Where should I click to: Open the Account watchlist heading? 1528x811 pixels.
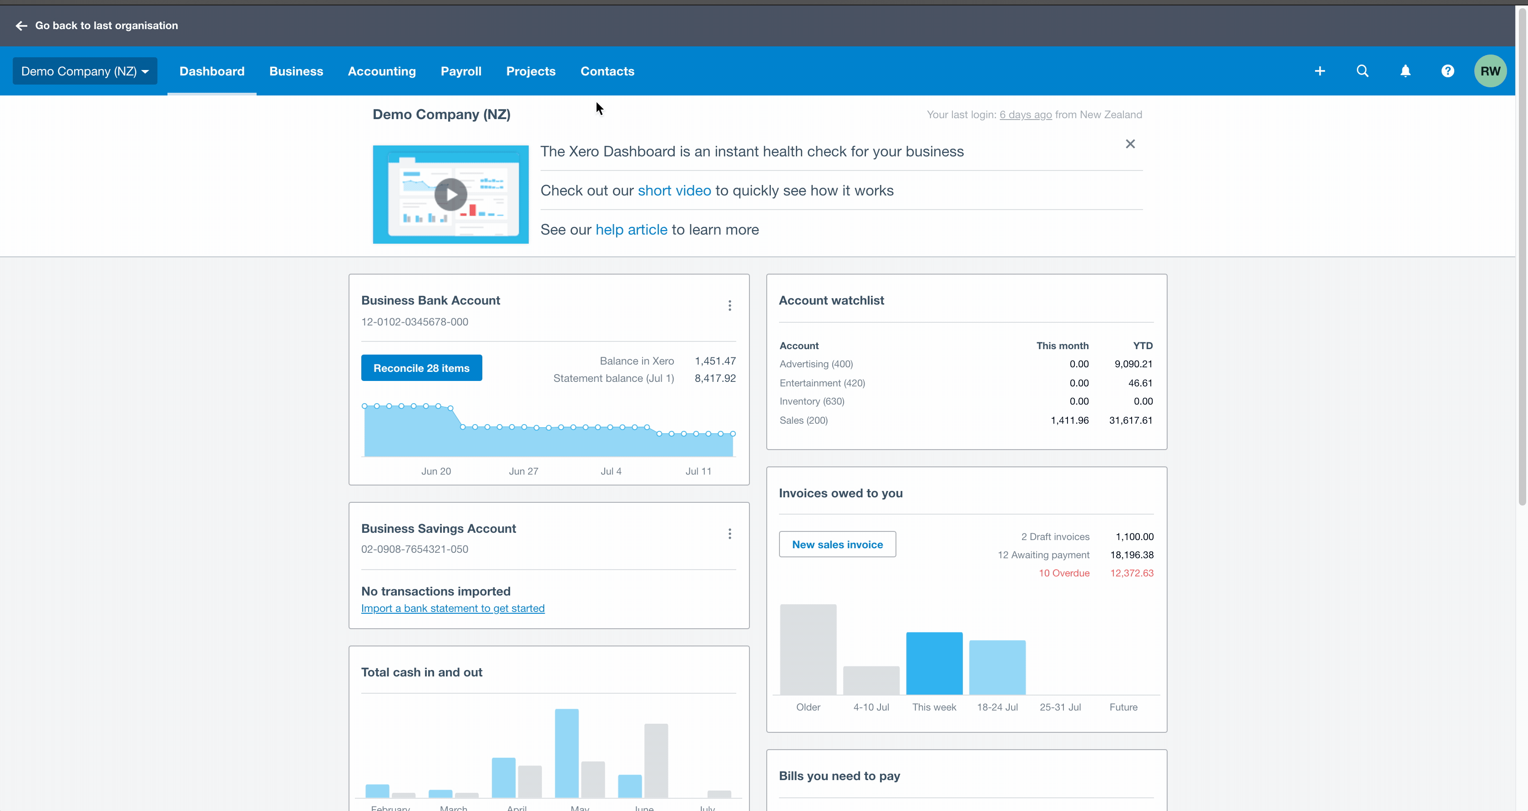tap(832, 300)
